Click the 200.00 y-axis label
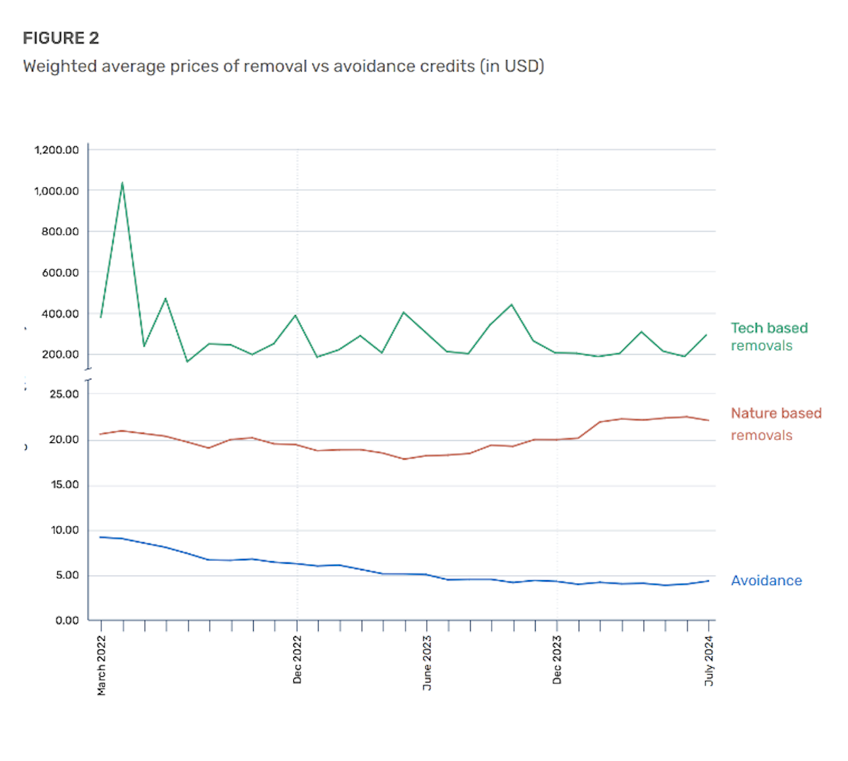Screen dimensions: 848x761 click(x=60, y=355)
